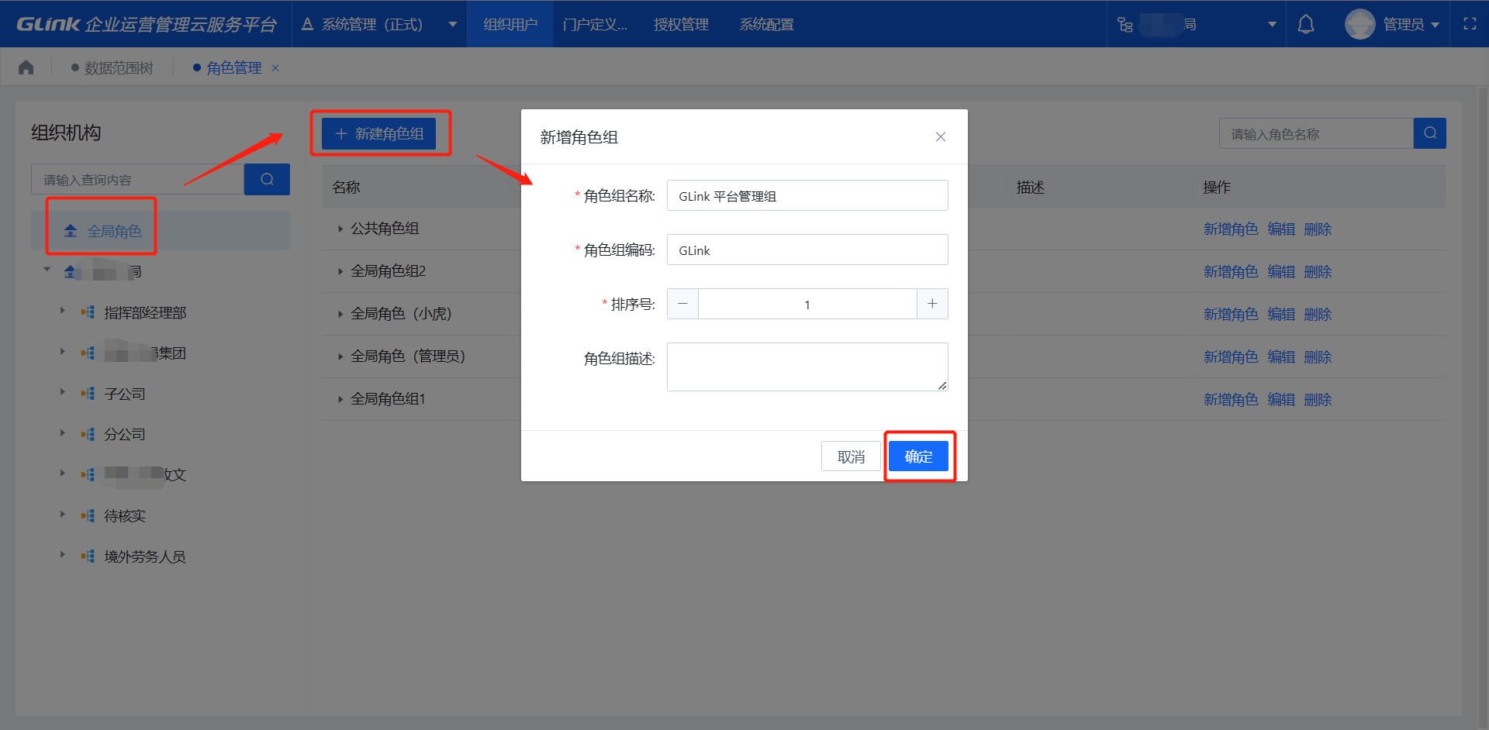Screen dimensions: 1489x730
Task: Click the administrator avatar picture
Action: point(1359,24)
